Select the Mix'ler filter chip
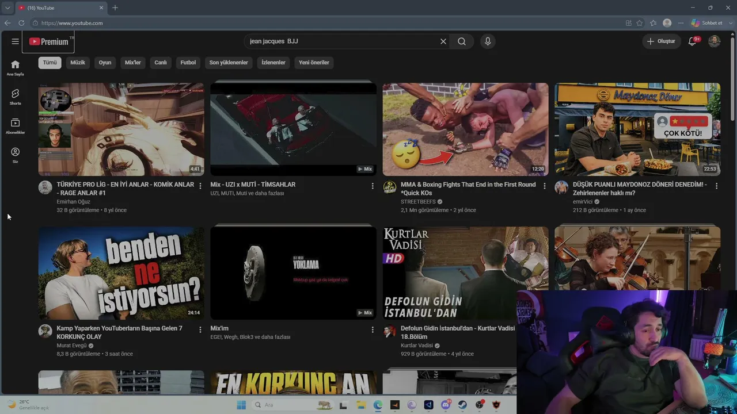The image size is (737, 414). pos(133,63)
